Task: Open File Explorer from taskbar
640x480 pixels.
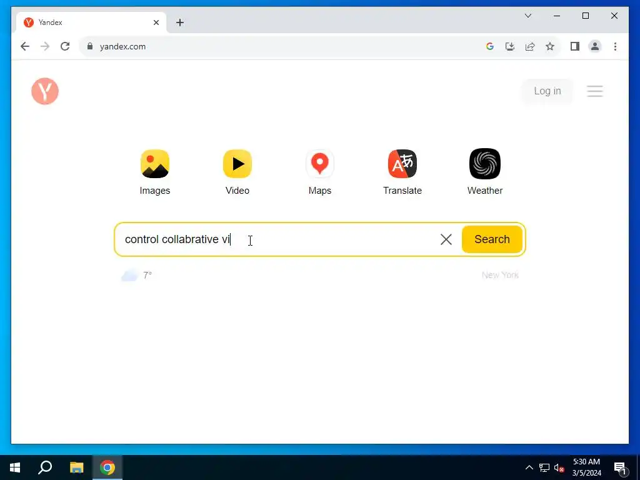Action: (x=76, y=467)
